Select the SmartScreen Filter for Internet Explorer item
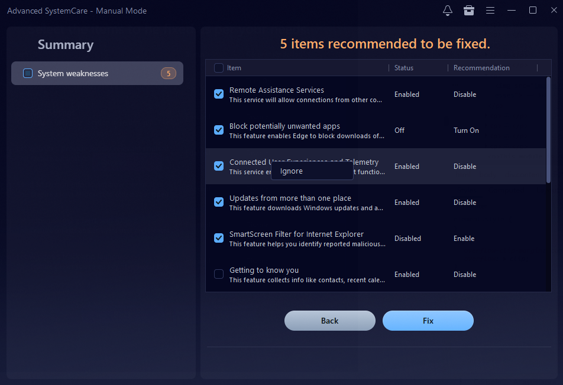The image size is (563, 385). pos(296,234)
